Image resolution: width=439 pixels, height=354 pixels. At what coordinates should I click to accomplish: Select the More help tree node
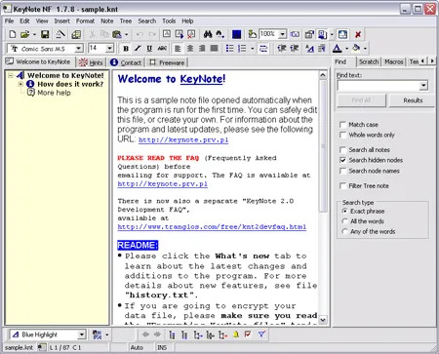click(54, 93)
